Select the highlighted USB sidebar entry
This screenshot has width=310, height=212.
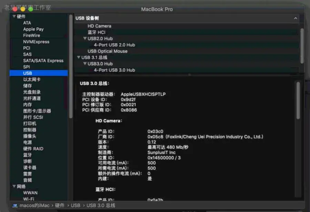[x=39, y=73]
